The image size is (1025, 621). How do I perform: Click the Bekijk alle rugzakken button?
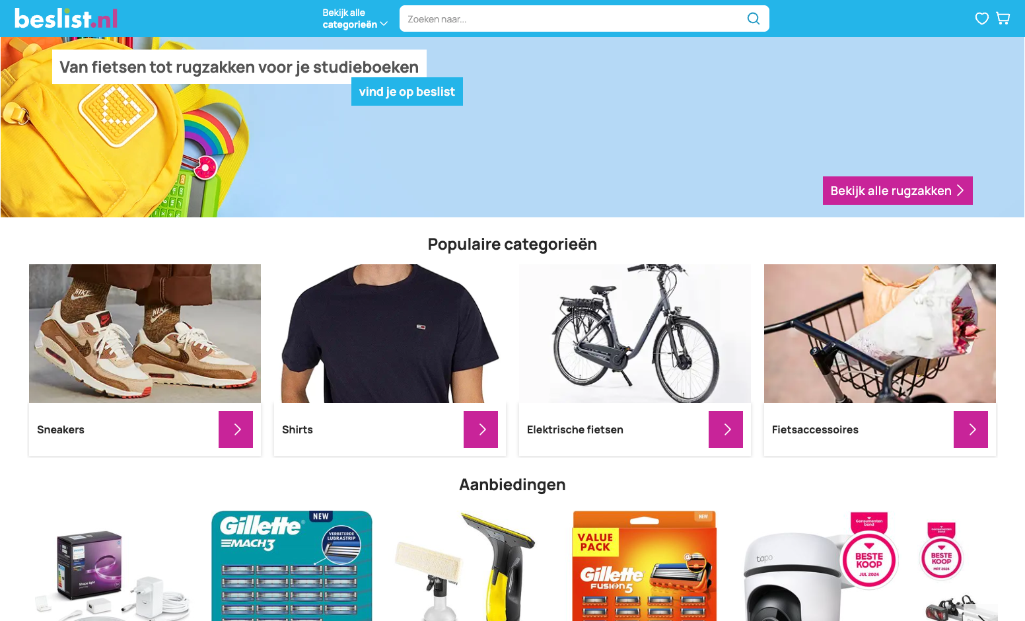click(x=898, y=190)
